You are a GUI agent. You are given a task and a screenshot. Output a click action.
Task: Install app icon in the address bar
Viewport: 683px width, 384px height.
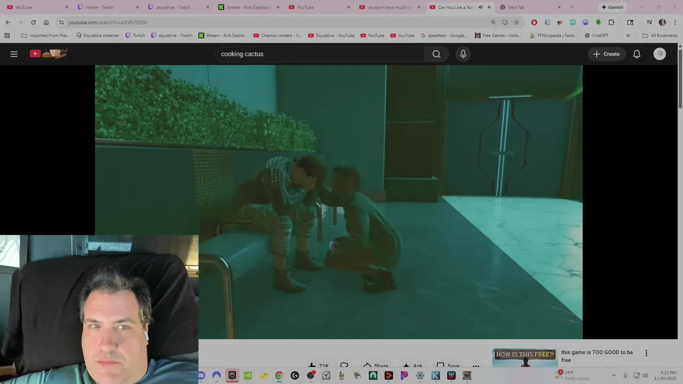click(505, 22)
